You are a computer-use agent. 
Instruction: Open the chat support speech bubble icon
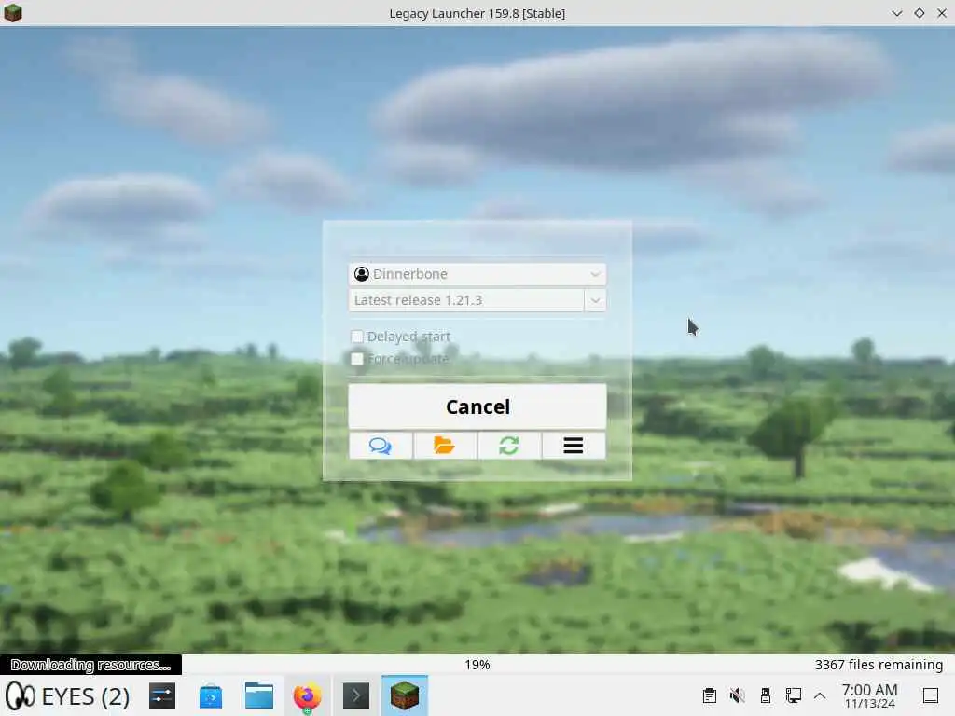click(x=381, y=446)
